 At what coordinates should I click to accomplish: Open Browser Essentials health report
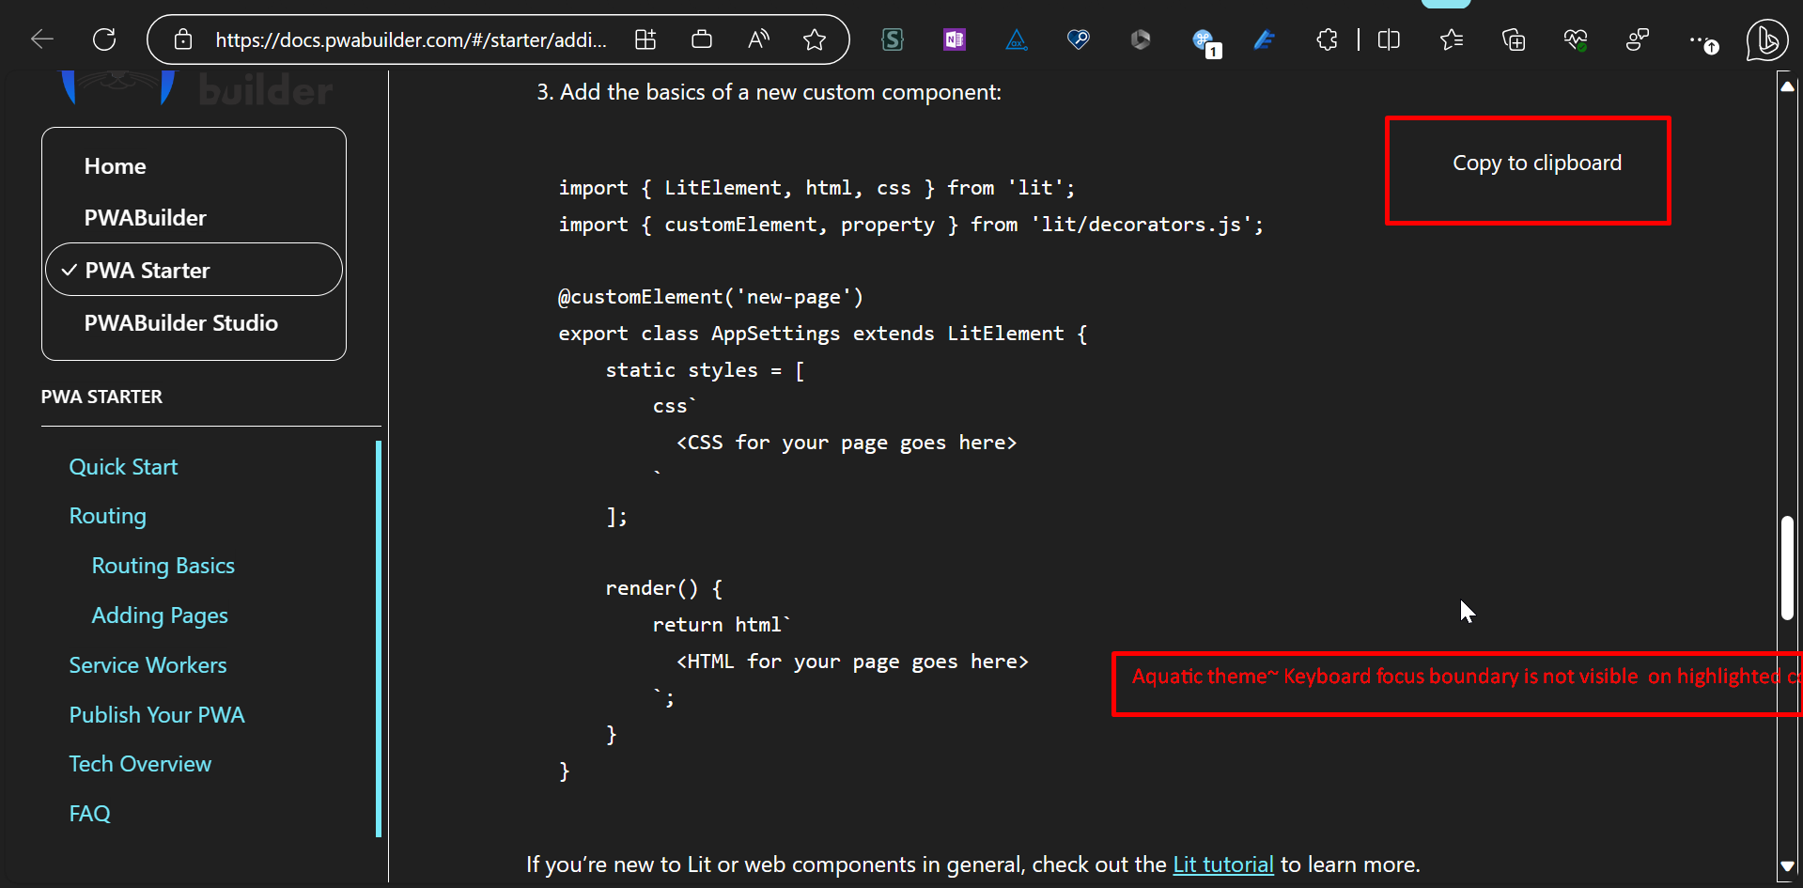pyautogui.click(x=1576, y=39)
